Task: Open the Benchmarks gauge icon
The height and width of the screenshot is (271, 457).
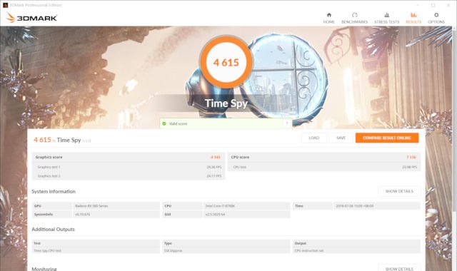Action: click(354, 15)
